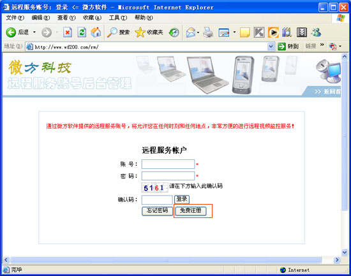Open Search with the magnifier icon
Image resolution: width=351 pixels, height=276 pixels.
tap(112, 33)
